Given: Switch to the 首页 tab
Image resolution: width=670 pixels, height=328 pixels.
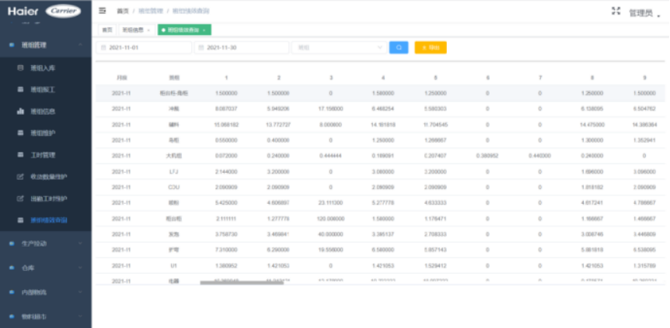Looking at the screenshot, I should point(106,29).
